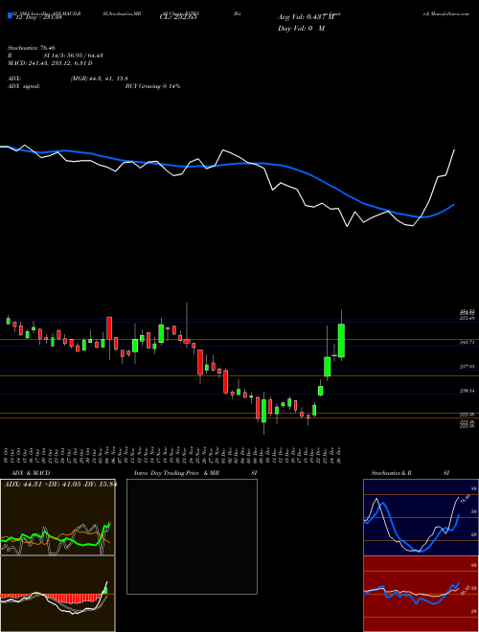Select the 'Intra Day Trading Price & MR' title

176,473
